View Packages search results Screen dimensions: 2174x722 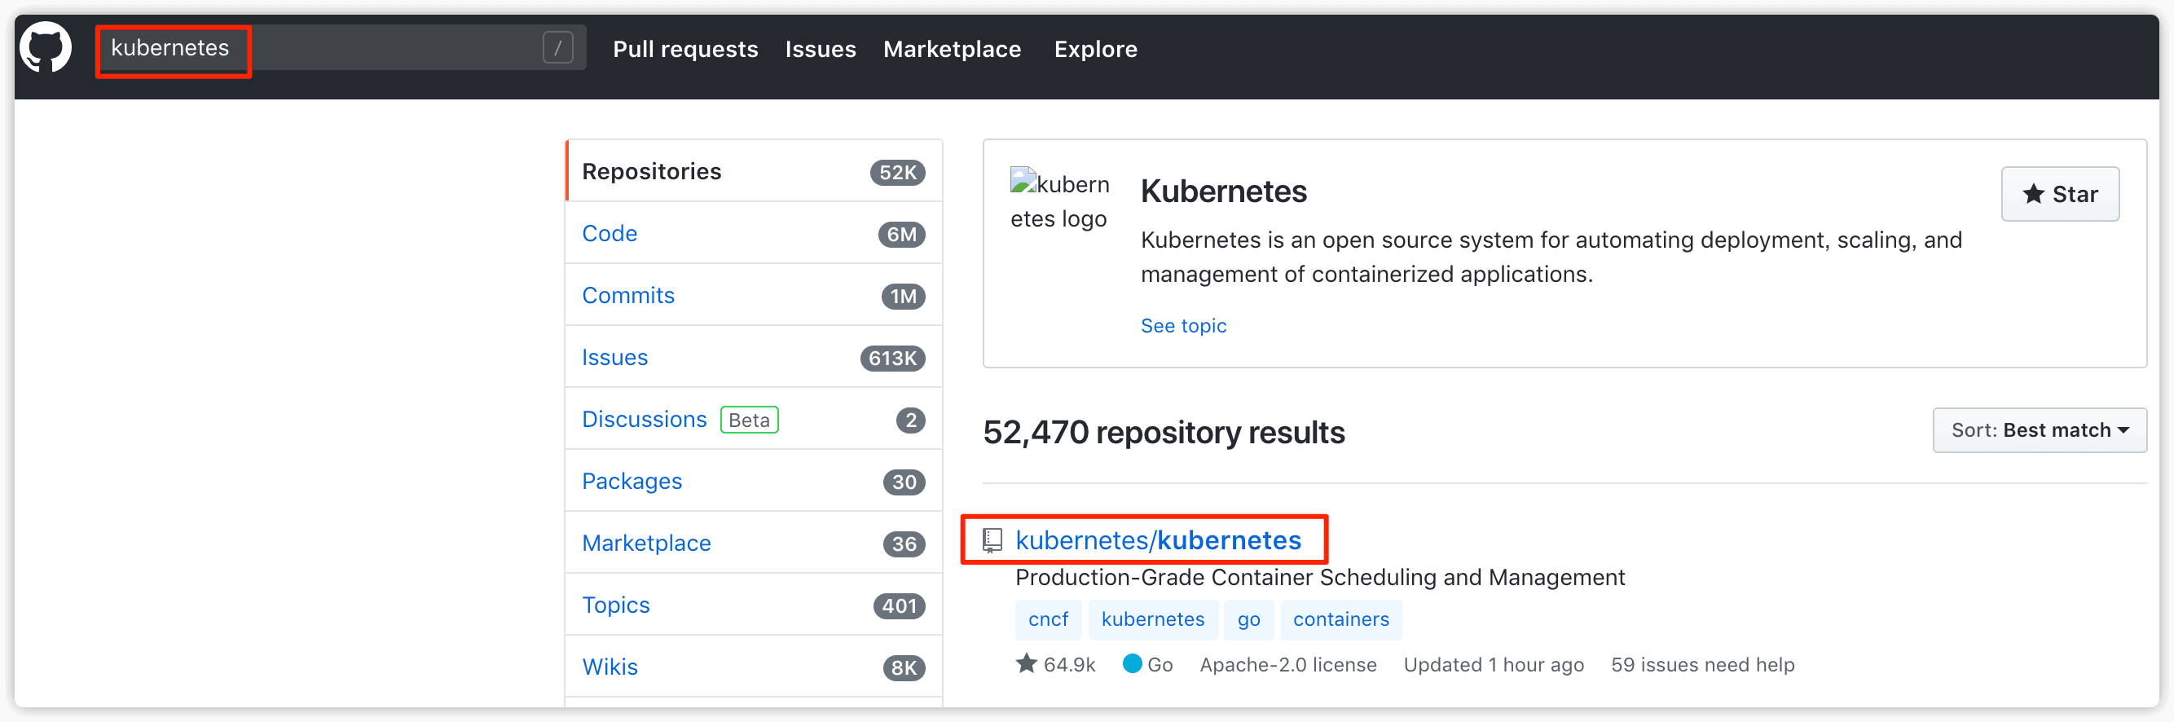[754, 482]
